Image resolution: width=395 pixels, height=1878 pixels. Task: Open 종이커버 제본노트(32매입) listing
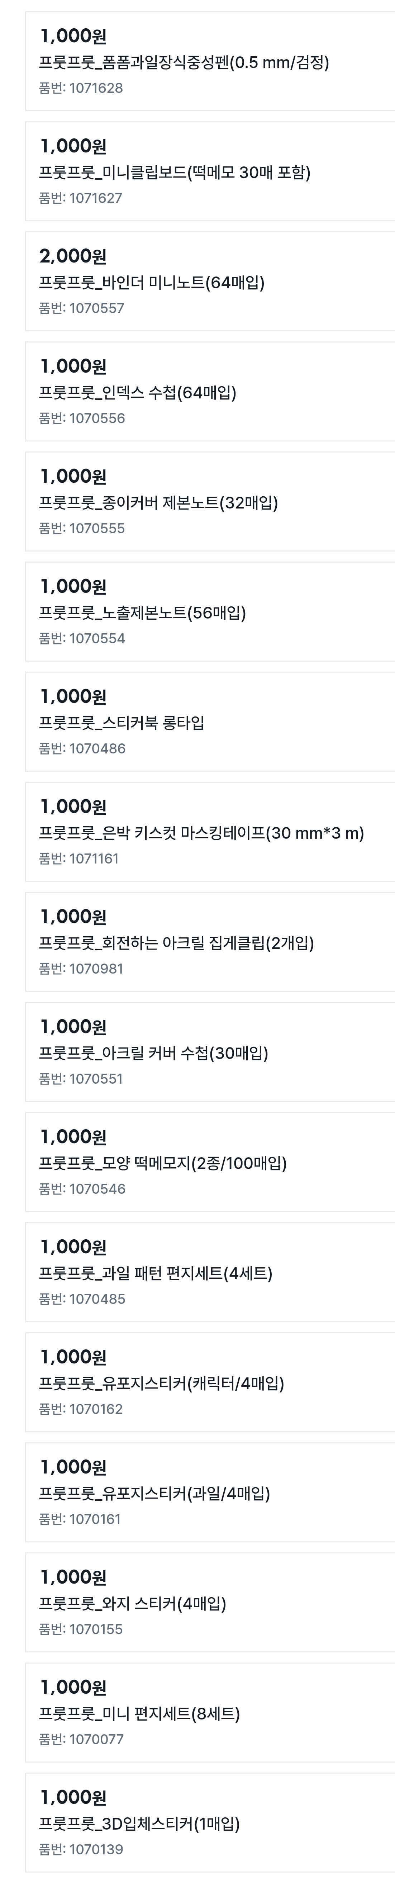pyautogui.click(x=211, y=502)
